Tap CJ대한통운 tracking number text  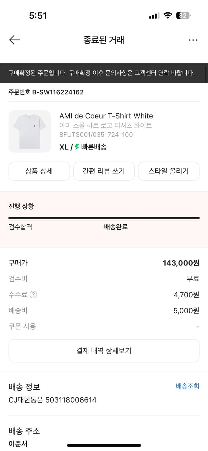pyautogui.click(x=53, y=400)
